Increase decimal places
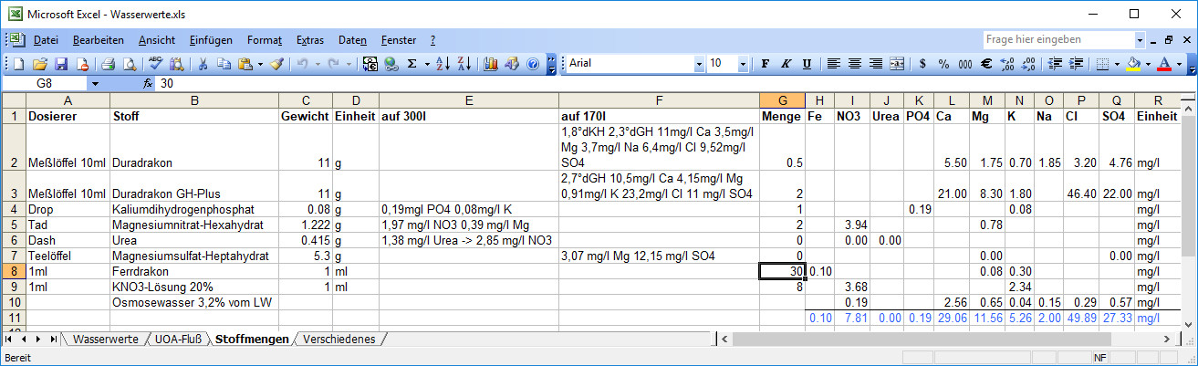 (x=1006, y=64)
